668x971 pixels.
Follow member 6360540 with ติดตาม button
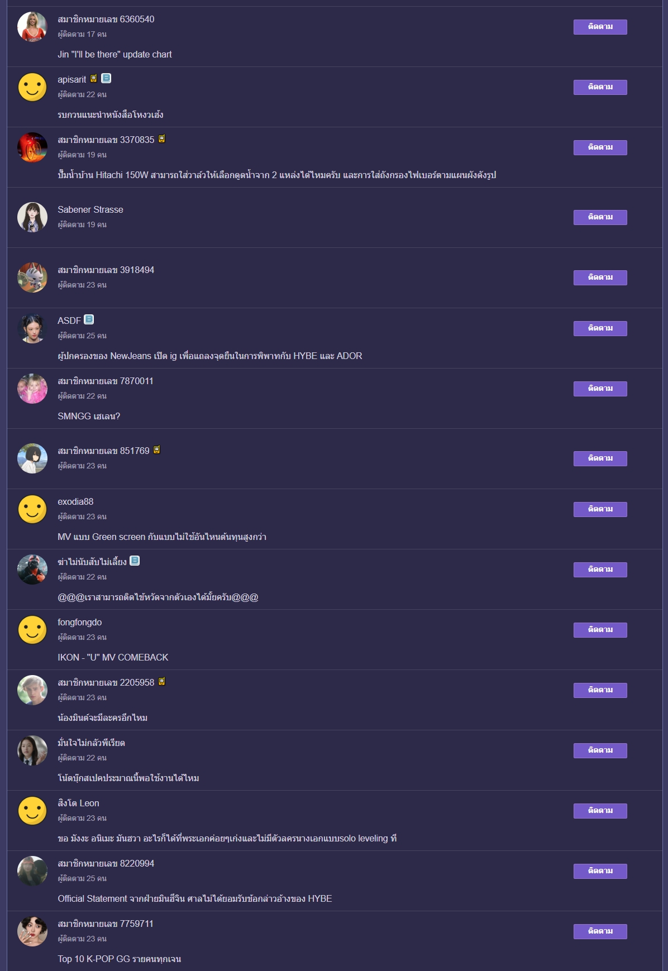600,27
